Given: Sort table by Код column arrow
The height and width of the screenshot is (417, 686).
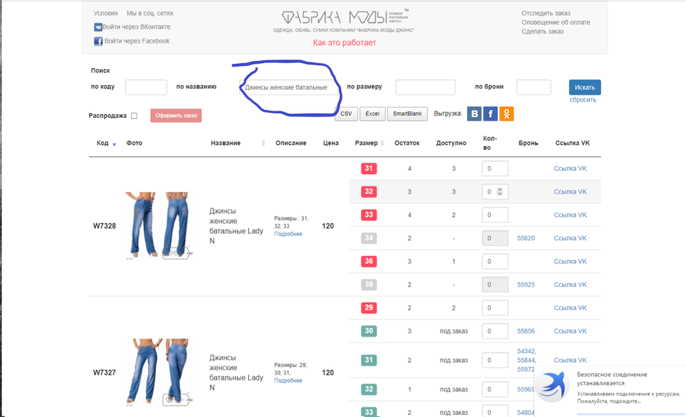Looking at the screenshot, I should tap(114, 145).
